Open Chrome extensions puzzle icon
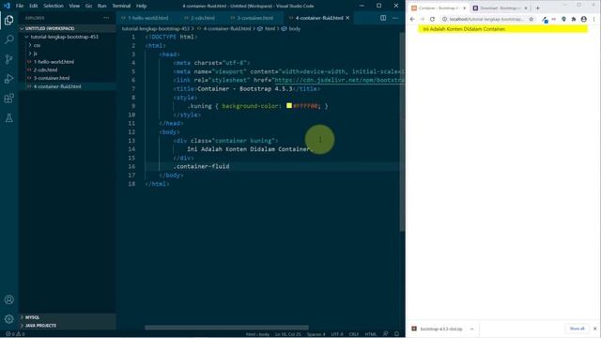 pyautogui.click(x=574, y=19)
